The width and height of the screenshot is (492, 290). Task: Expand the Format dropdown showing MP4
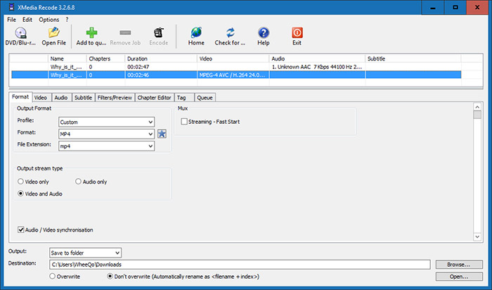[x=106, y=134]
